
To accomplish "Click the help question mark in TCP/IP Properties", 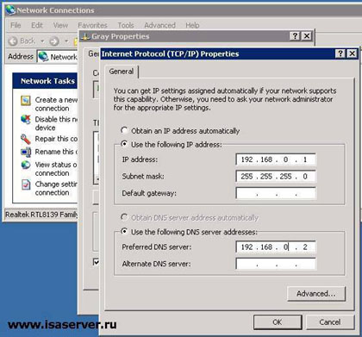I will coord(340,53).
